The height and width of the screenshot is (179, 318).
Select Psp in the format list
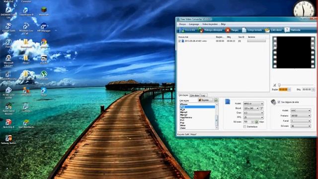pos(197,123)
